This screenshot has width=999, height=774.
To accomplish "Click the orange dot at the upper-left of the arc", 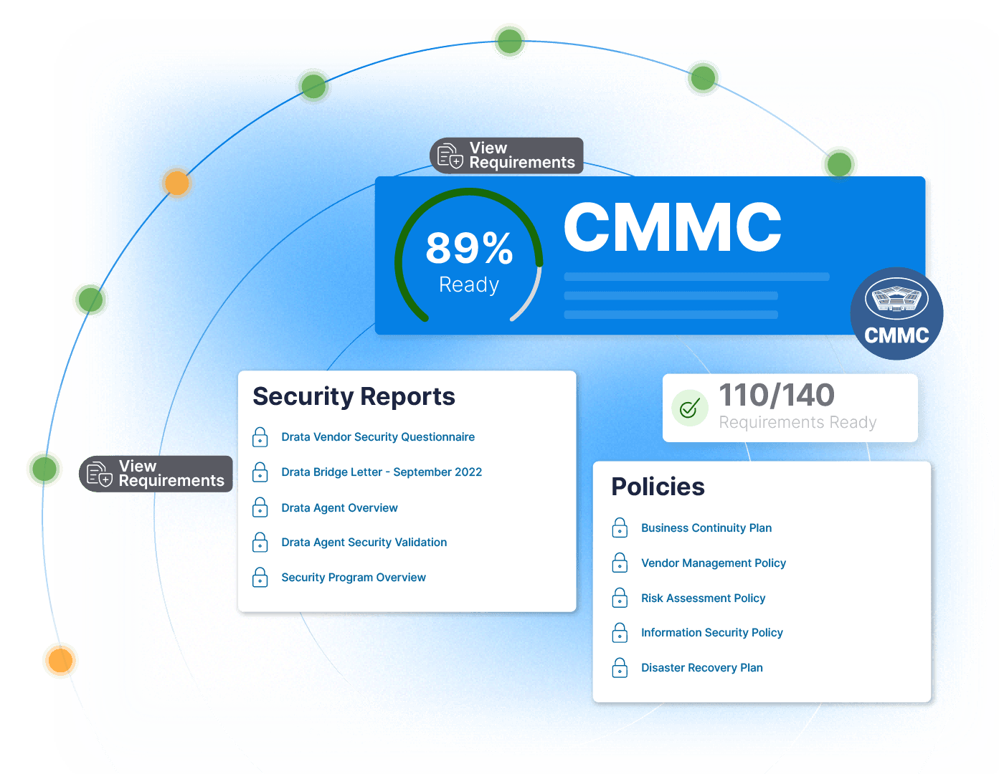I will [x=176, y=183].
